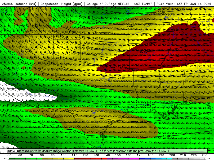Click the 10320 height contour label
The height and width of the screenshot is (160, 214).
tap(143, 60)
